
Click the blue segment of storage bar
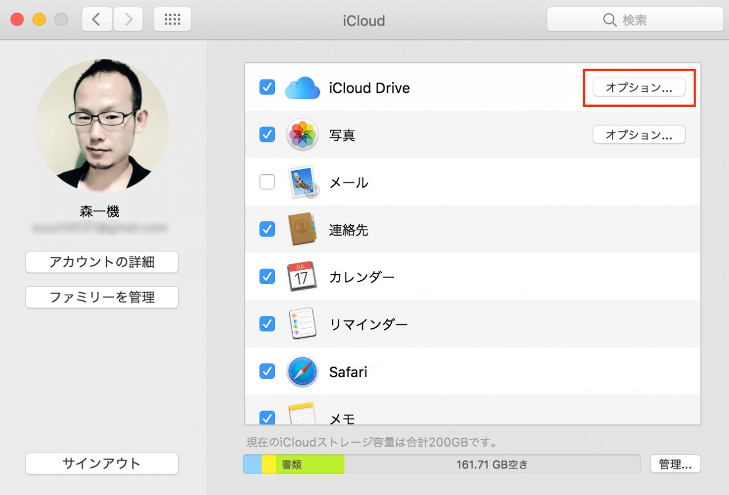pyautogui.click(x=253, y=464)
